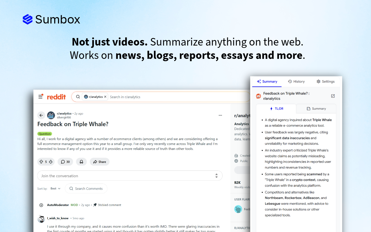Collapse the AutoModerator stickied comment
The width and height of the screenshot is (371, 232).
[41, 205]
